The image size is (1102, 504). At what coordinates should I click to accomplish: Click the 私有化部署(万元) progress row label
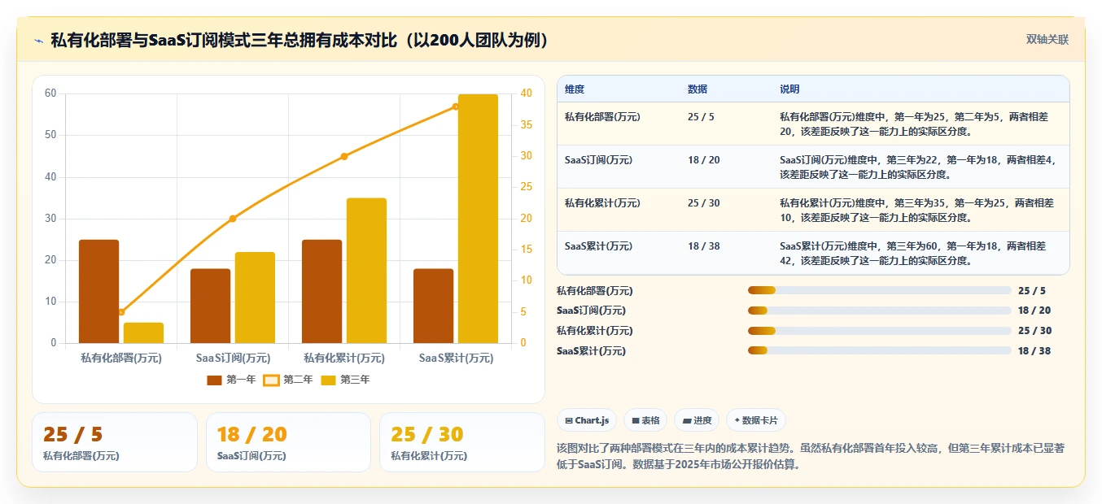tap(595, 291)
